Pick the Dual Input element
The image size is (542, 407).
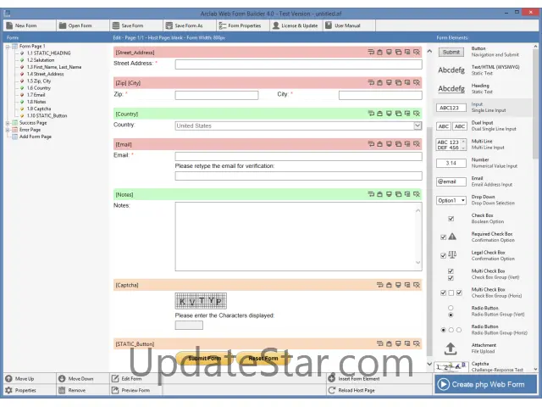pyautogui.click(x=483, y=126)
